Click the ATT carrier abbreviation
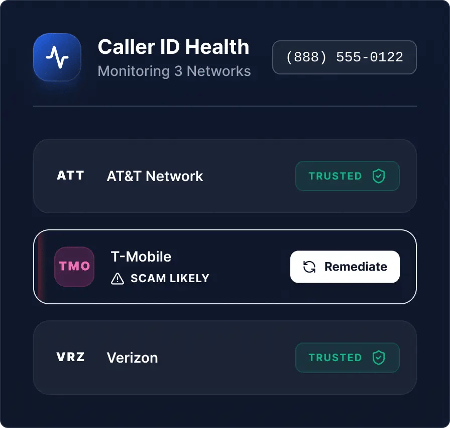 70,176
